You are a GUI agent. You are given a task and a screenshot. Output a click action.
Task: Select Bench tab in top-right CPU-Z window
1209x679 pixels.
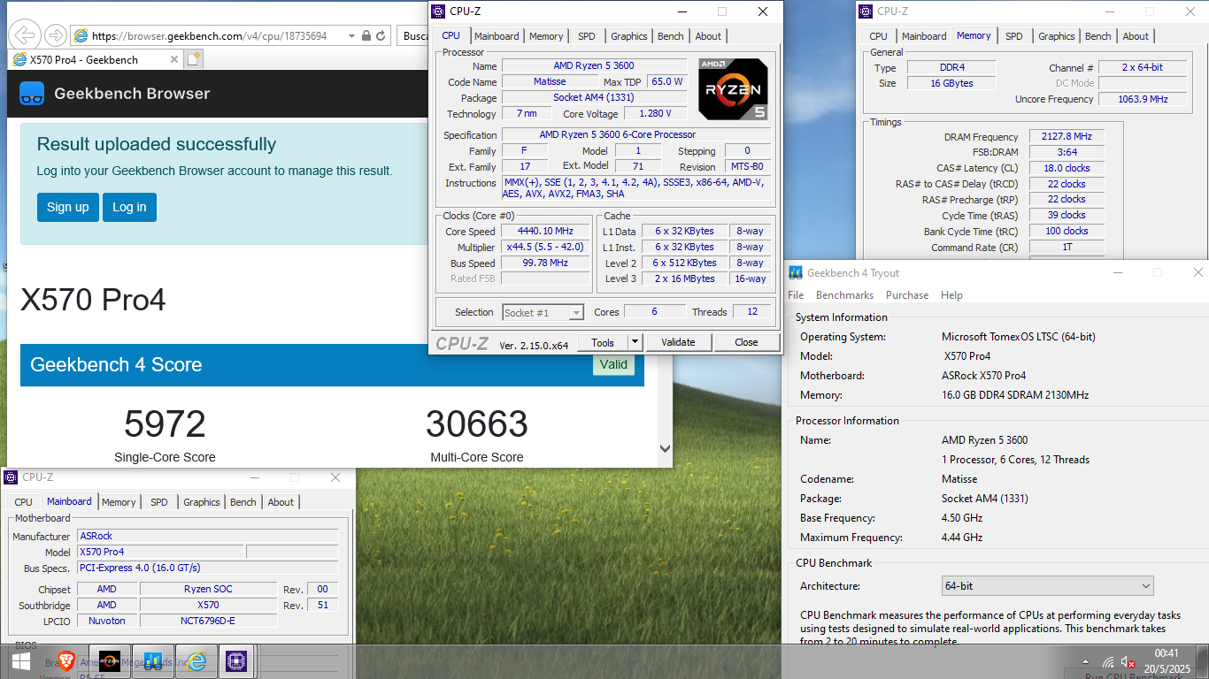[x=1098, y=36]
